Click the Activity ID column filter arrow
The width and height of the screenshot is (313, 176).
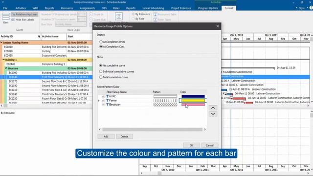point(39,37)
